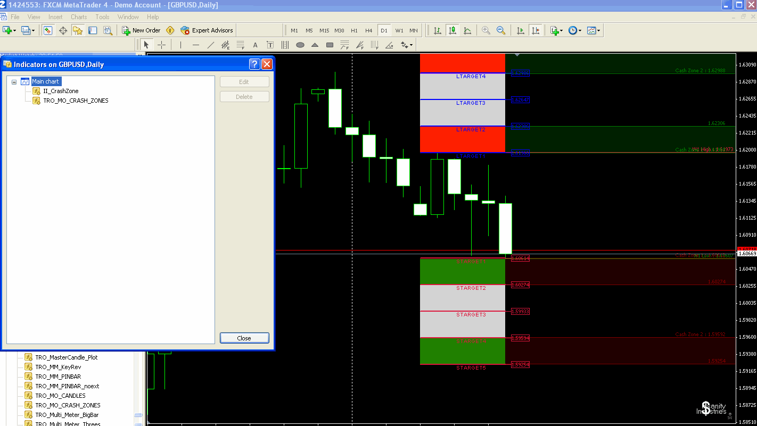Open the Periods dropdown arrow
Screen dimensions: 757x426
click(x=580, y=31)
